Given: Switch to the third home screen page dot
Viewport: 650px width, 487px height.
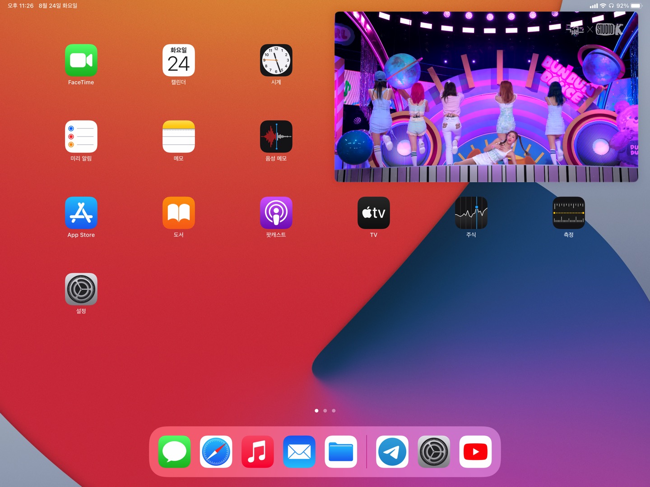Looking at the screenshot, I should (334, 411).
